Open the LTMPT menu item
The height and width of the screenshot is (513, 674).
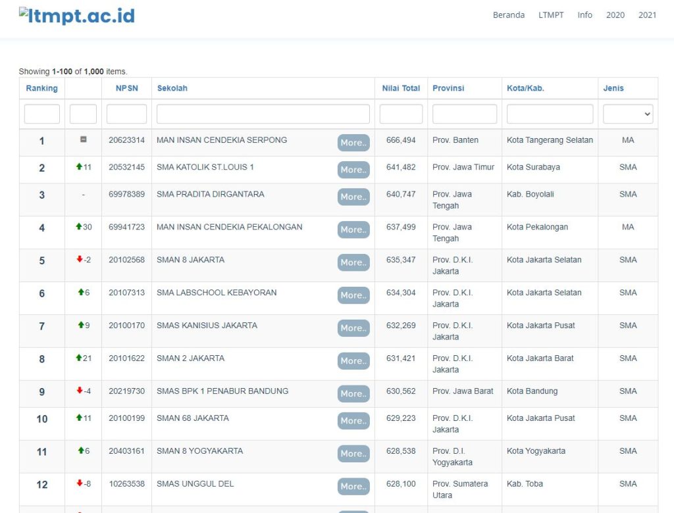pyautogui.click(x=551, y=15)
